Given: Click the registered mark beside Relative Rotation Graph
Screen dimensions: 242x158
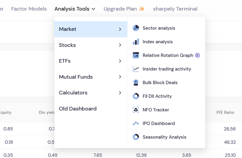Looking at the screenshot, I should (x=198, y=55).
